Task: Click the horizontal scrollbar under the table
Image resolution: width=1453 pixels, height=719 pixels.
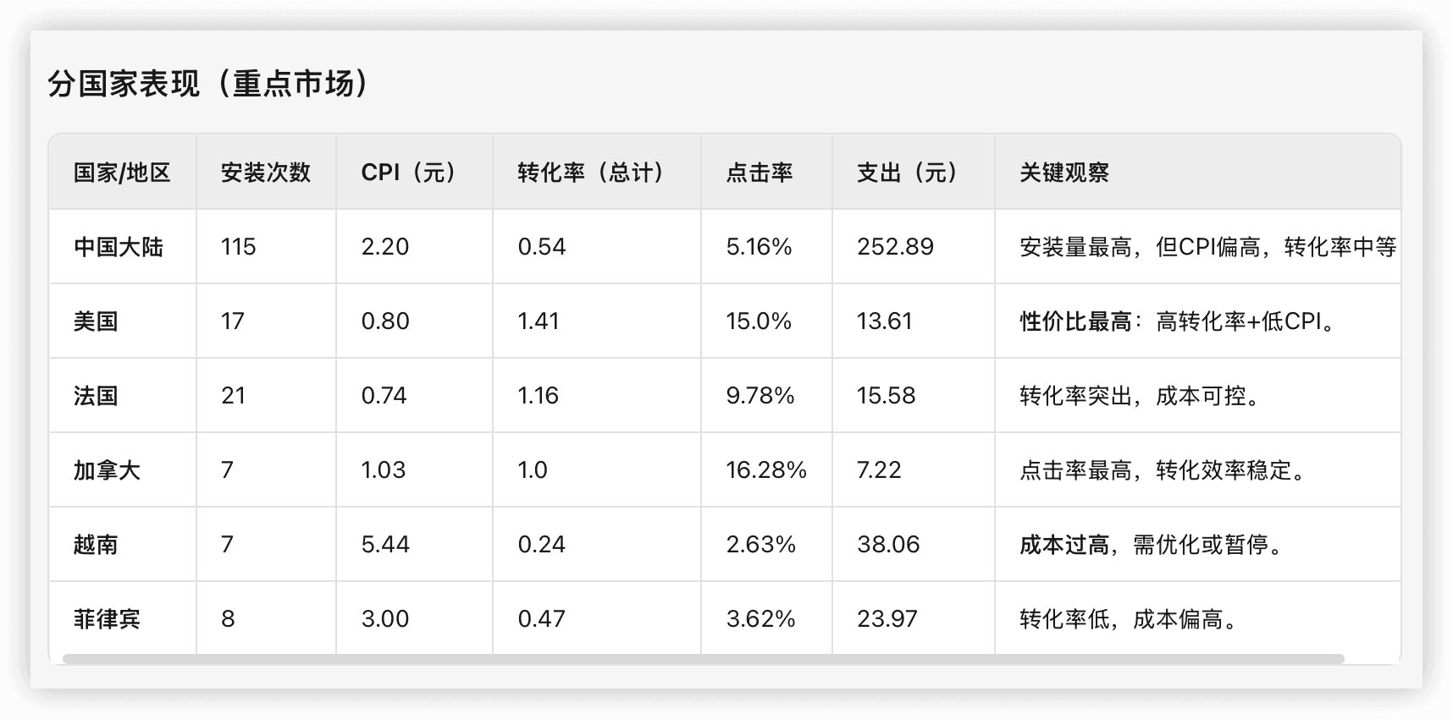Action: (x=703, y=659)
